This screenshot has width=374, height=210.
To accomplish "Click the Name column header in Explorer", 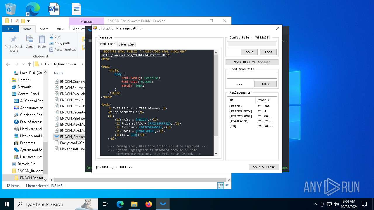I will point(59,73).
